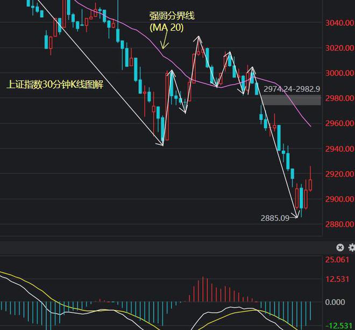Click the 0.000 MACD axis value

335,302
